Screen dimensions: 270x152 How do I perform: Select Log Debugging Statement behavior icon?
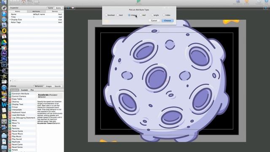pyautogui.click(x=10, y=118)
